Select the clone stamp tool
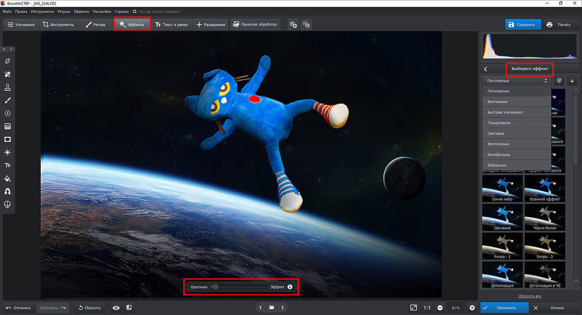Image resolution: width=582 pixels, height=315 pixels. [x=8, y=87]
